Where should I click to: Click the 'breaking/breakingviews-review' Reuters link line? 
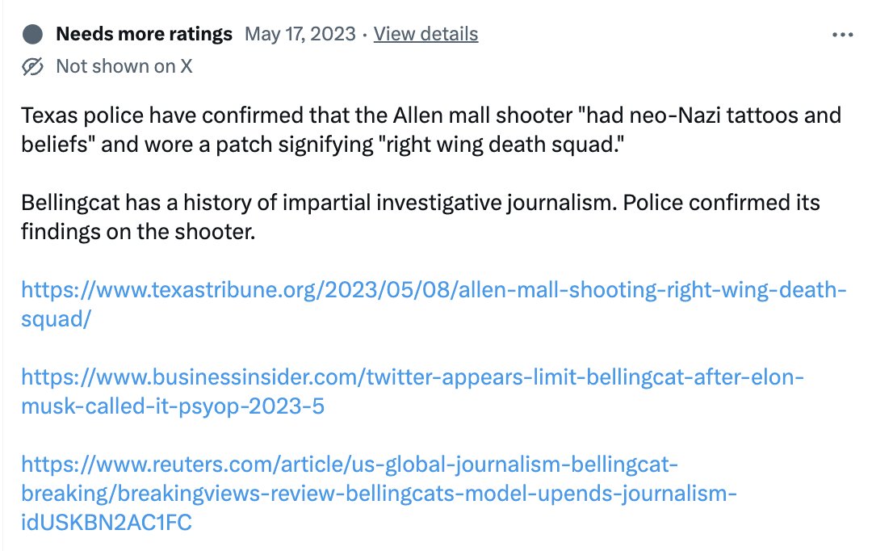pos(379,493)
